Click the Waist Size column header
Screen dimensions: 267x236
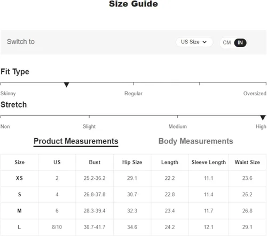point(247,162)
